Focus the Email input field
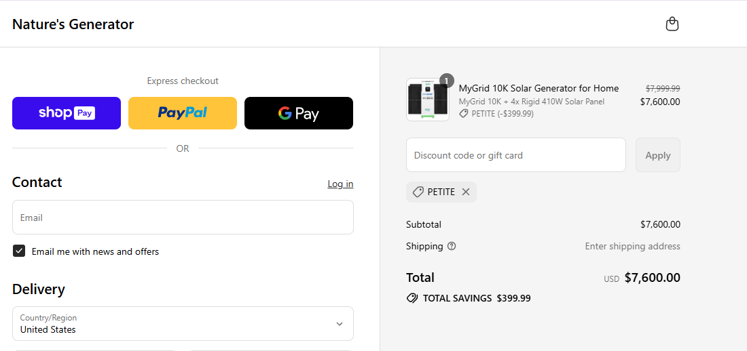 [x=183, y=218]
